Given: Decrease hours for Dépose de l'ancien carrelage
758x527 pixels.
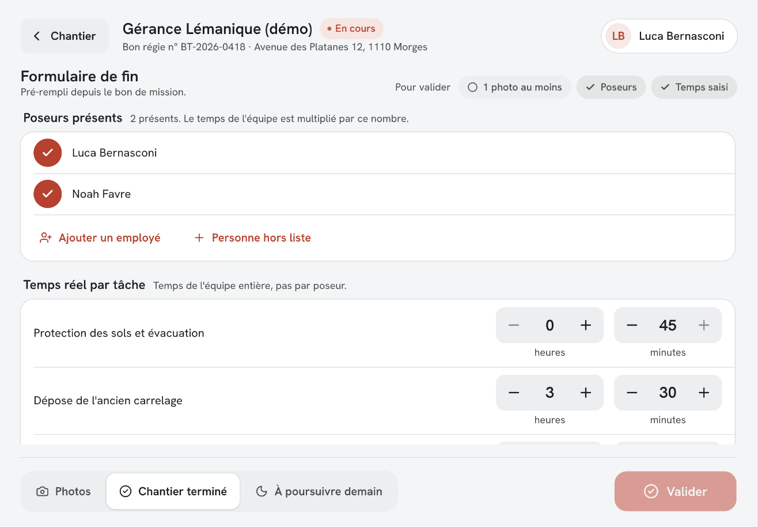Looking at the screenshot, I should [x=514, y=393].
